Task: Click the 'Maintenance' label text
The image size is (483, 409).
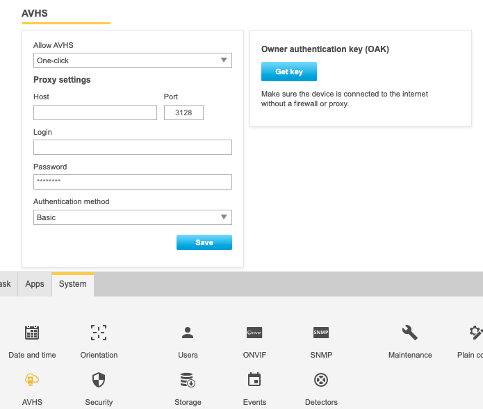Action: click(x=410, y=355)
